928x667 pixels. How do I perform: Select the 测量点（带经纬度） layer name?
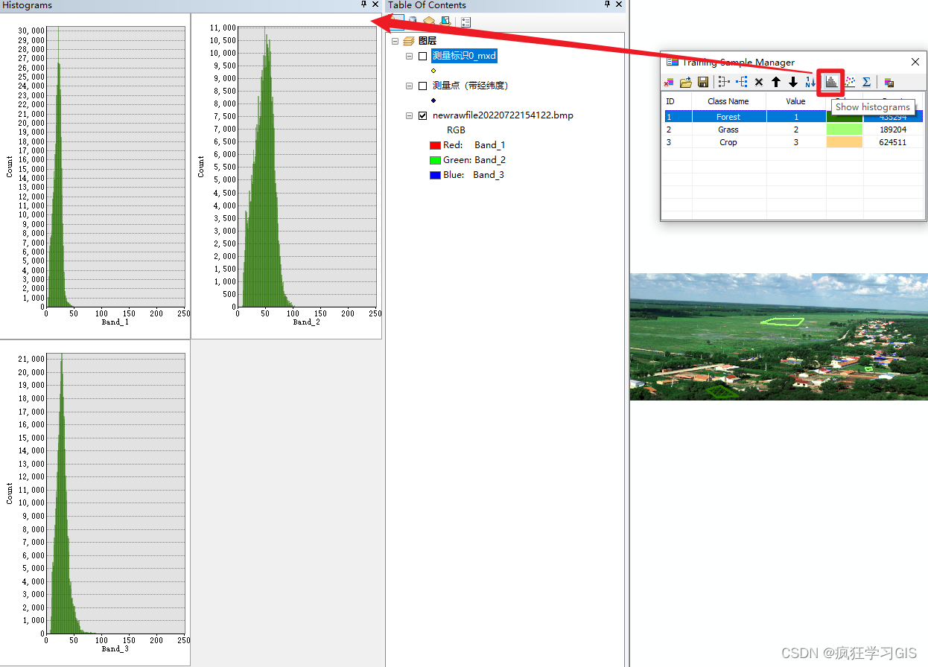tap(470, 86)
